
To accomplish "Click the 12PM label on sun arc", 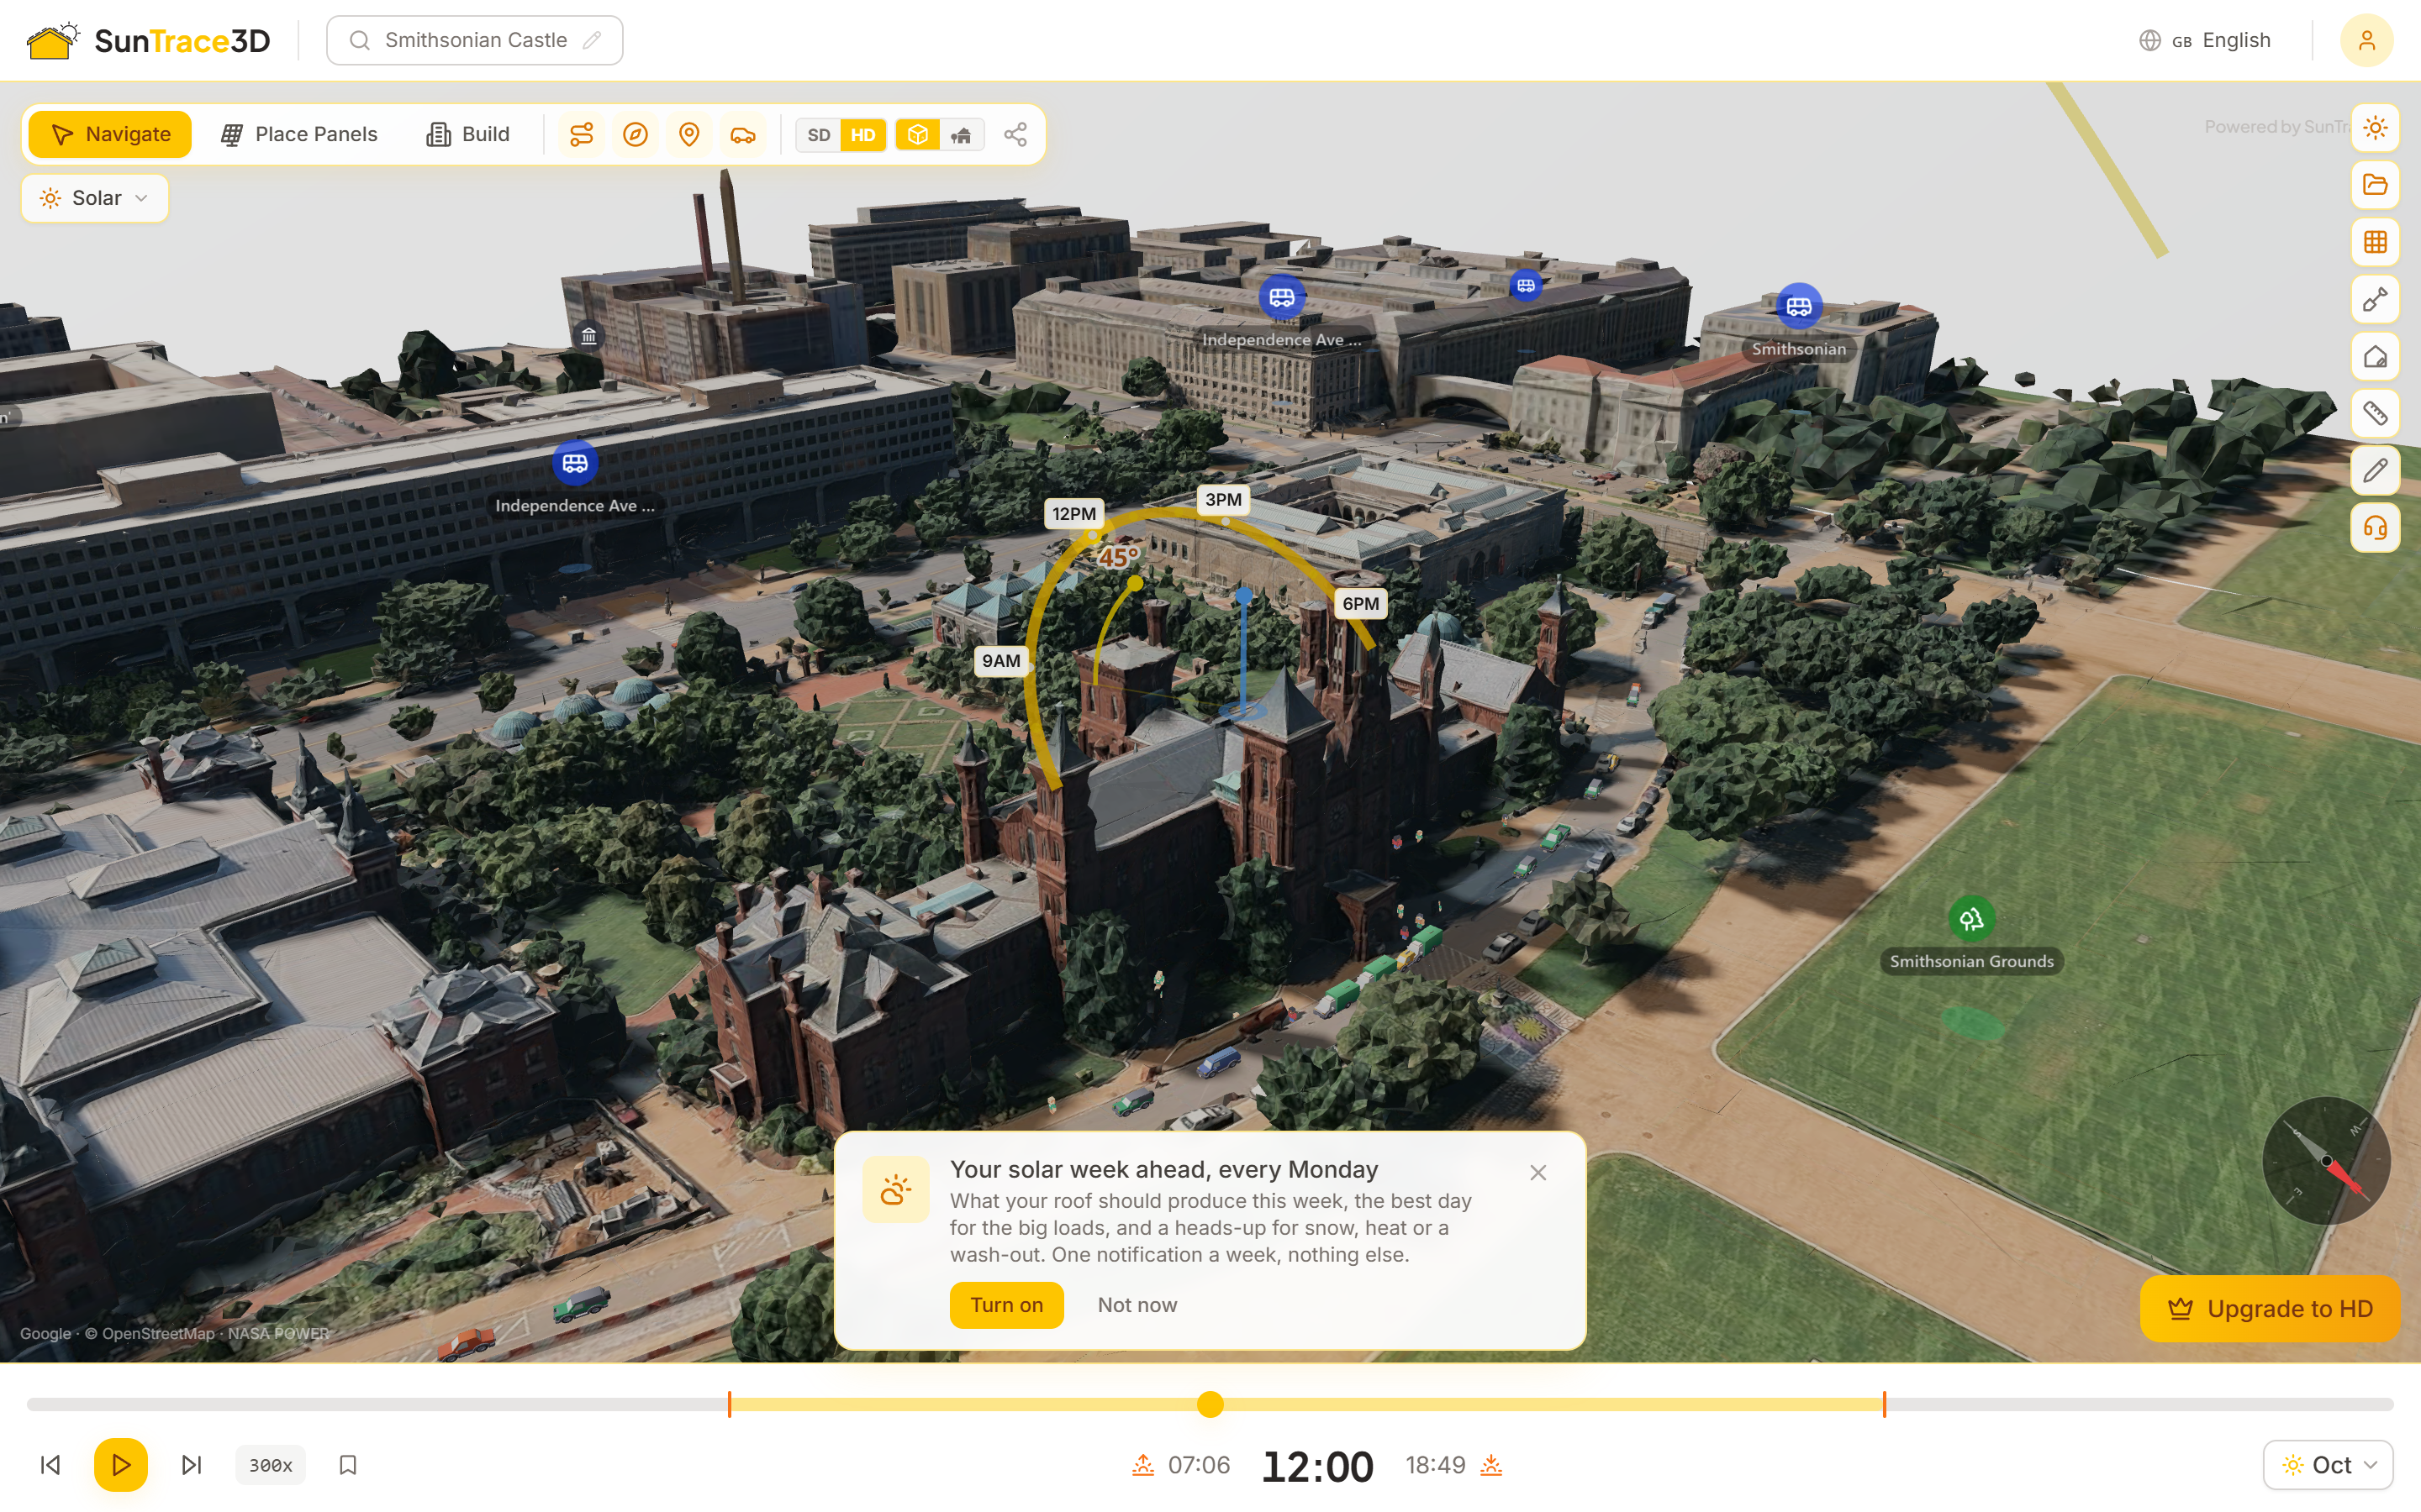I will point(1073,514).
